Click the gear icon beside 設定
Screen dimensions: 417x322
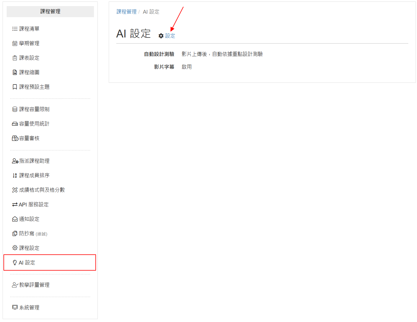(161, 36)
